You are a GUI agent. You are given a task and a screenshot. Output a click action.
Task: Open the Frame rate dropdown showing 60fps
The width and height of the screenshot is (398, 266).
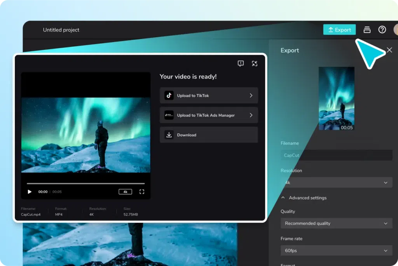(x=336, y=250)
